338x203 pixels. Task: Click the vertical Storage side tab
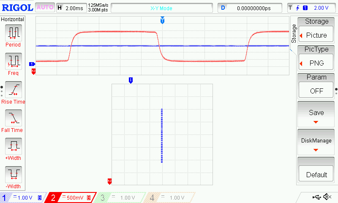pyautogui.click(x=294, y=33)
